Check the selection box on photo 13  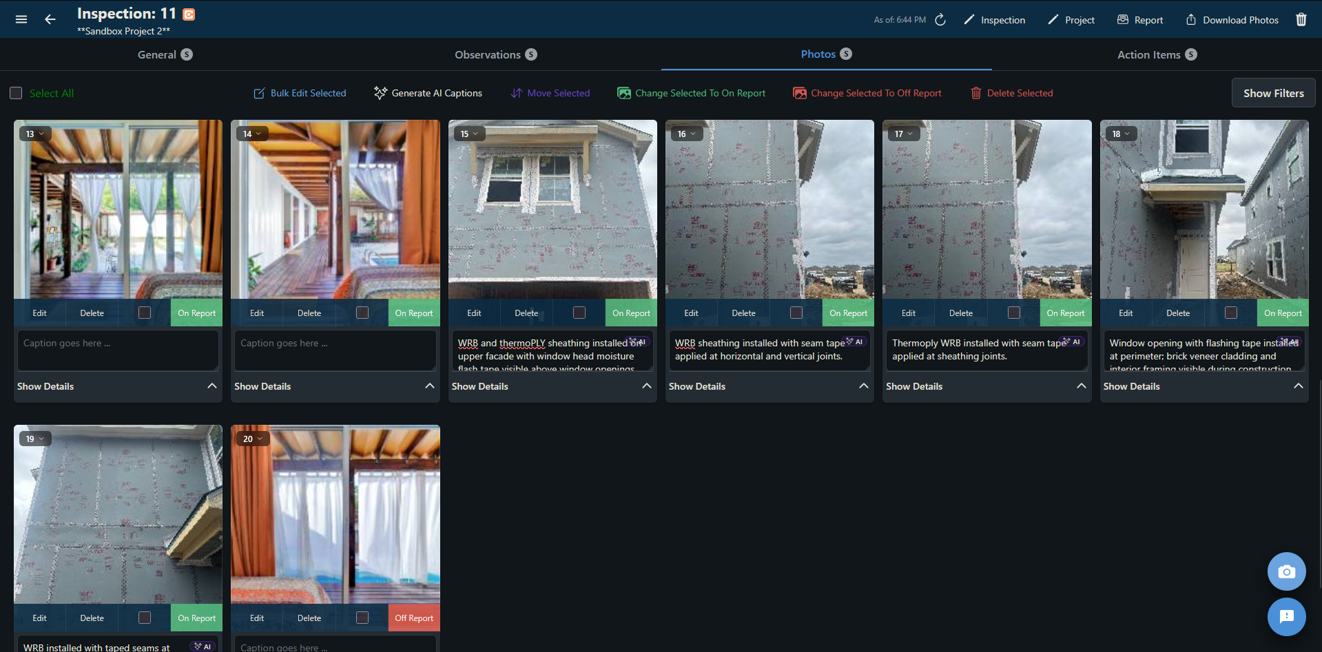145,313
